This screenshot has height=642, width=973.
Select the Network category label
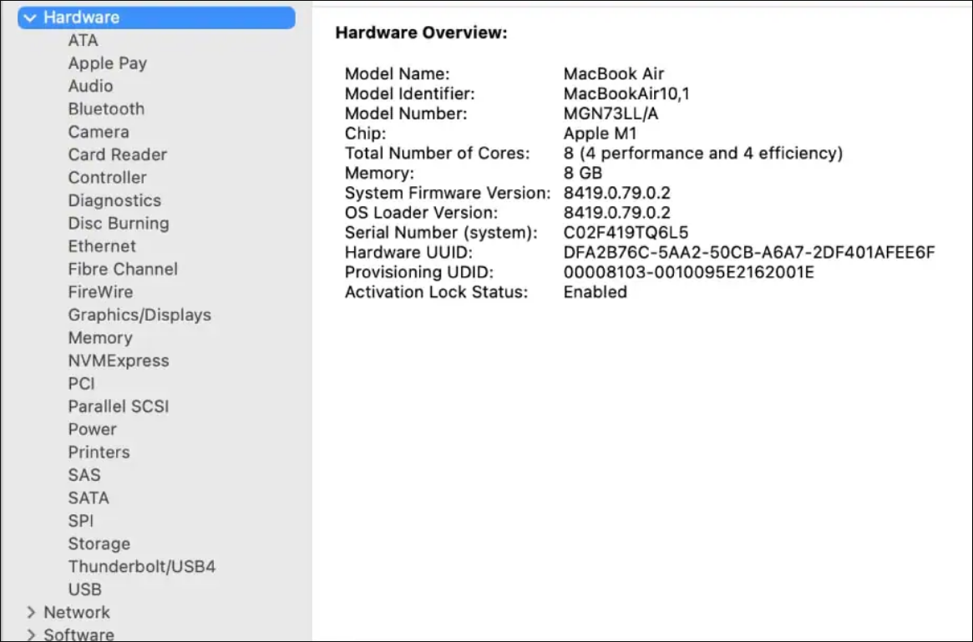pos(77,613)
